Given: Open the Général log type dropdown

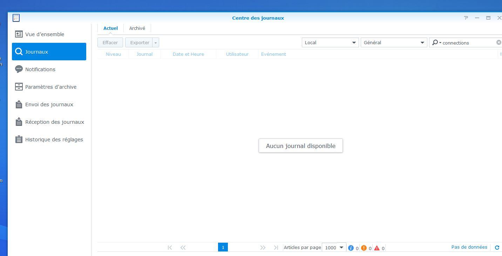Looking at the screenshot, I should coord(393,42).
